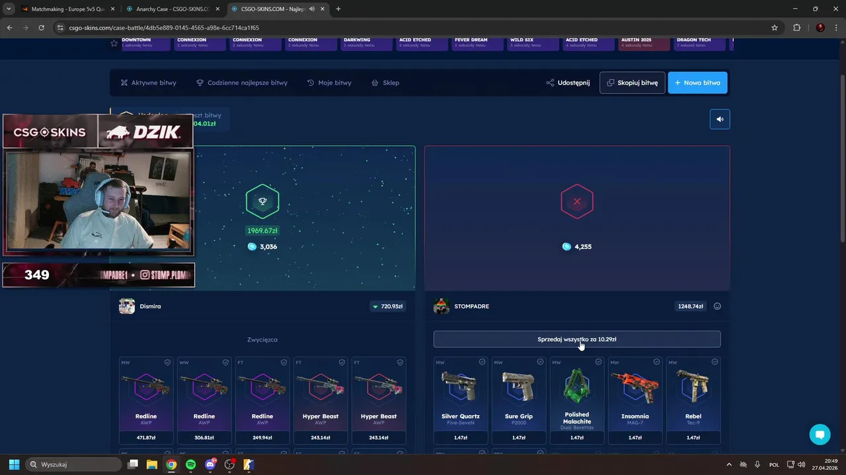Start a Nowa bitwa
This screenshot has width=846, height=475.
tap(697, 83)
